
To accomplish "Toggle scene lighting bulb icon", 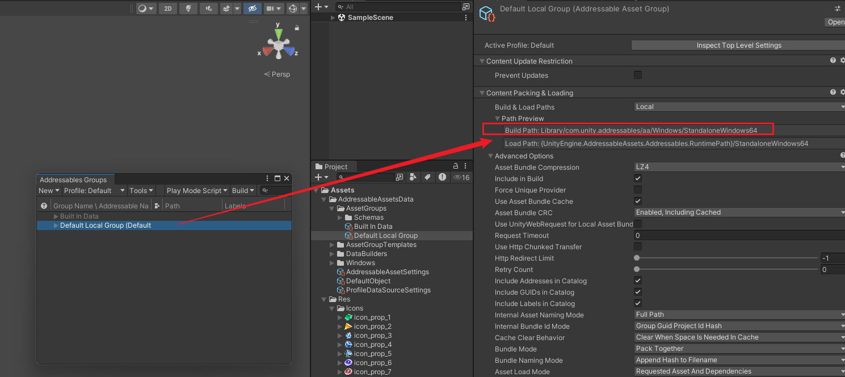I will (x=188, y=9).
